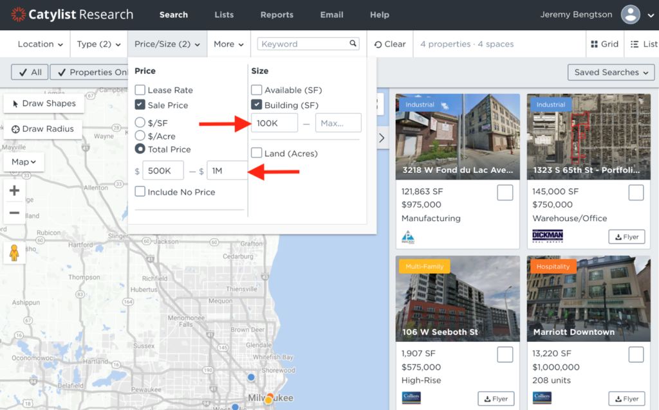
Task: Check Include No Price option
Action: point(140,192)
